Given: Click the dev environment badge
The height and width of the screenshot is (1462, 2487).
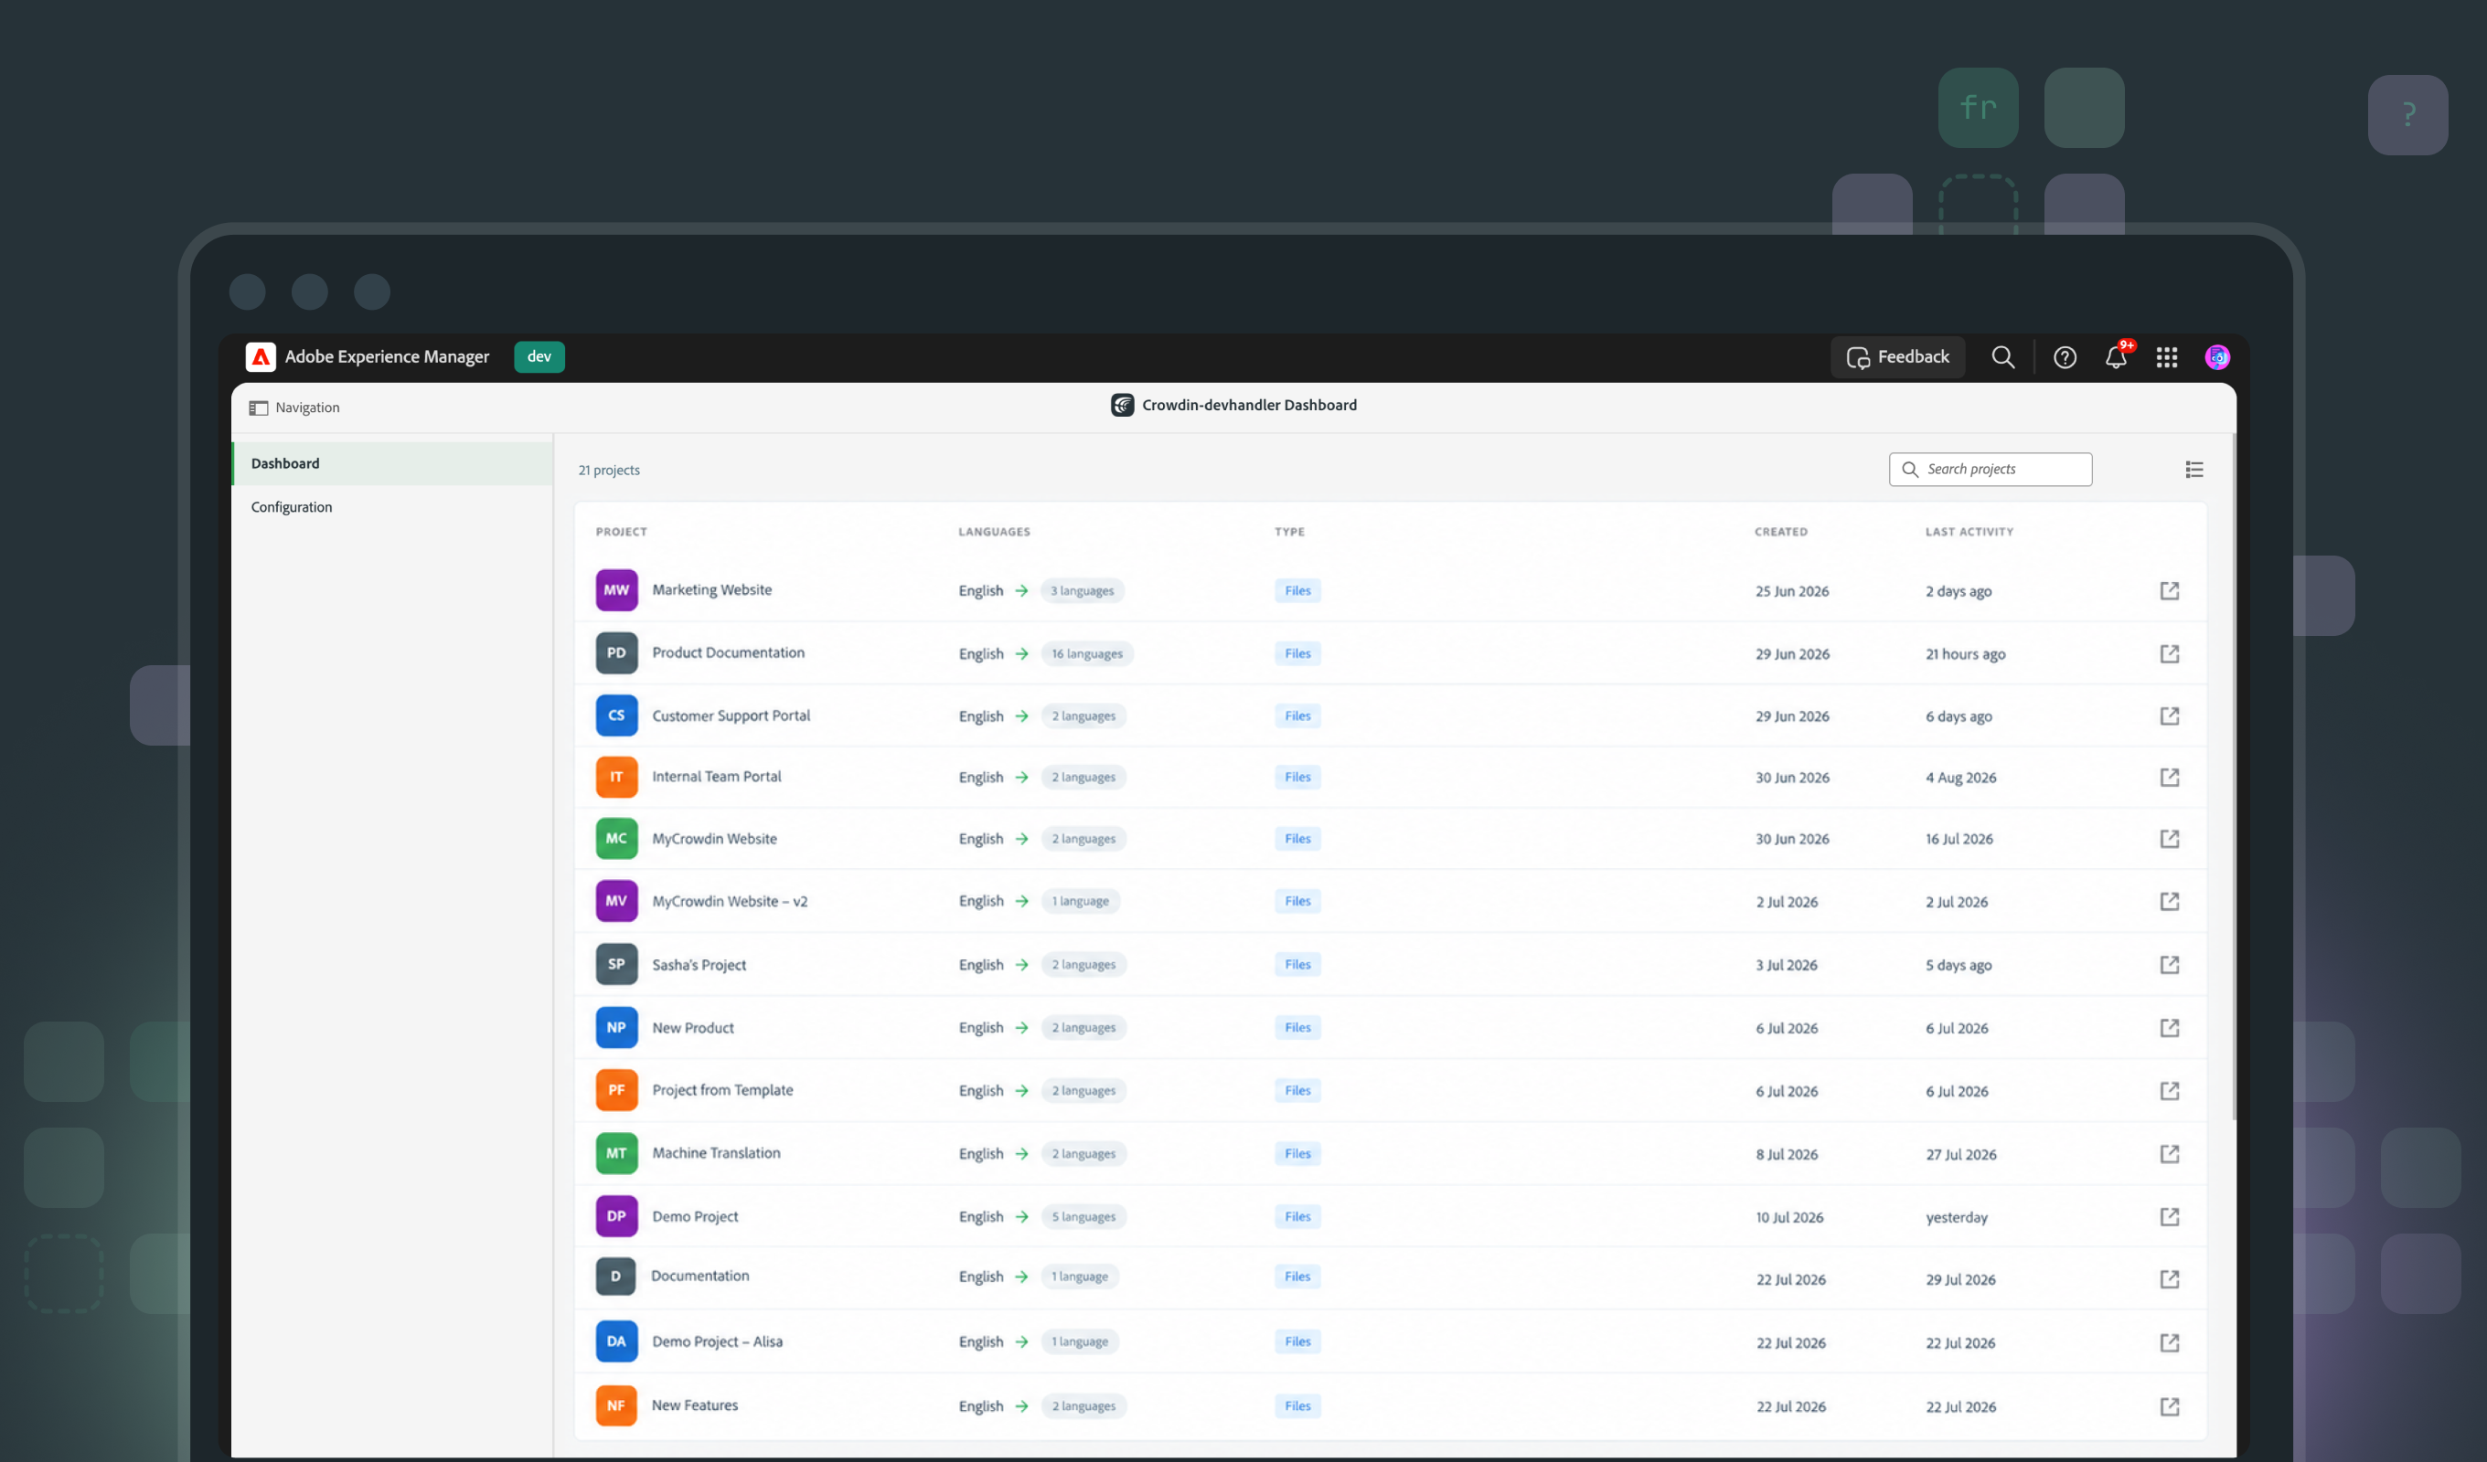Looking at the screenshot, I should click(x=539, y=357).
